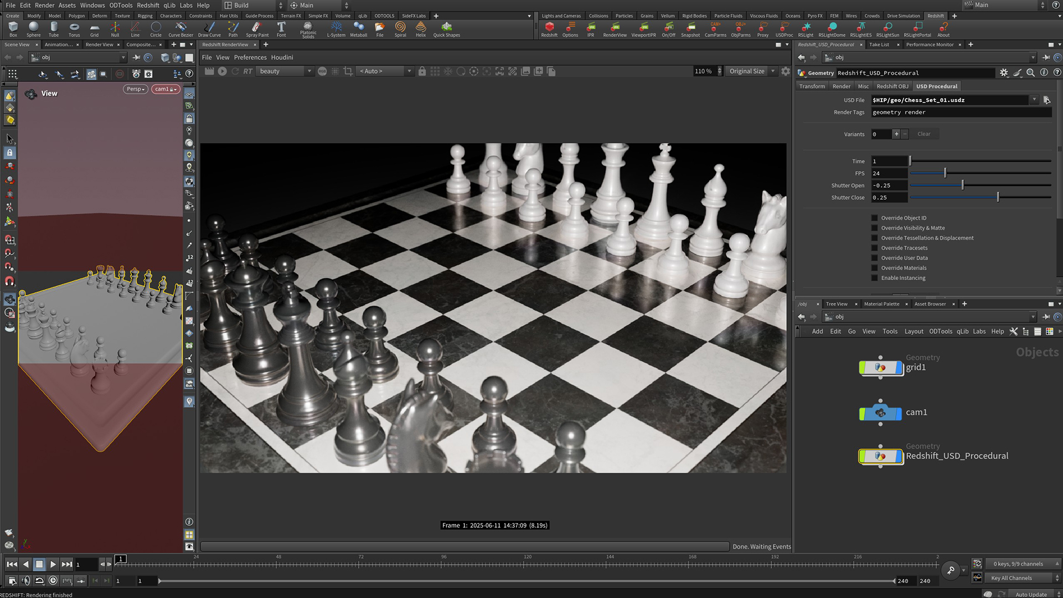Switch to the USD Procedural tab
Image resolution: width=1063 pixels, height=598 pixels.
(937, 86)
